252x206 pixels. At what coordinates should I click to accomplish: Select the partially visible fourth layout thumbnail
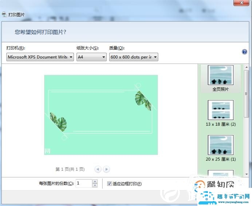click(x=220, y=174)
